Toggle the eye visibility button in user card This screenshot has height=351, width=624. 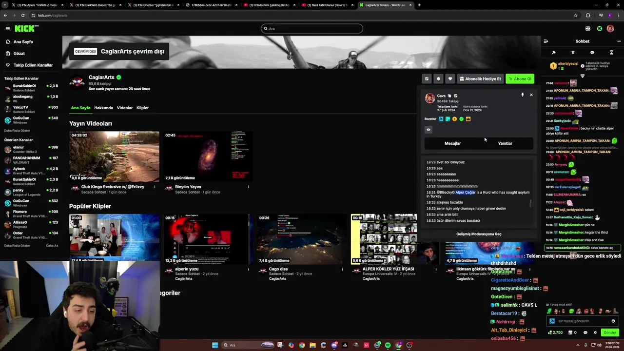pyautogui.click(x=429, y=130)
